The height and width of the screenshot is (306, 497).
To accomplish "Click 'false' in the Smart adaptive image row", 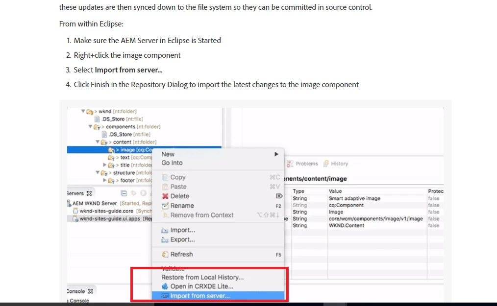I will (434, 199).
